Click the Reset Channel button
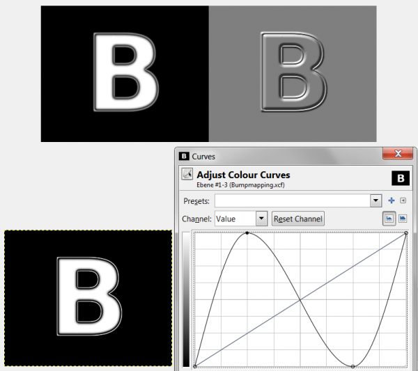This screenshot has width=418, height=371. coord(297,219)
